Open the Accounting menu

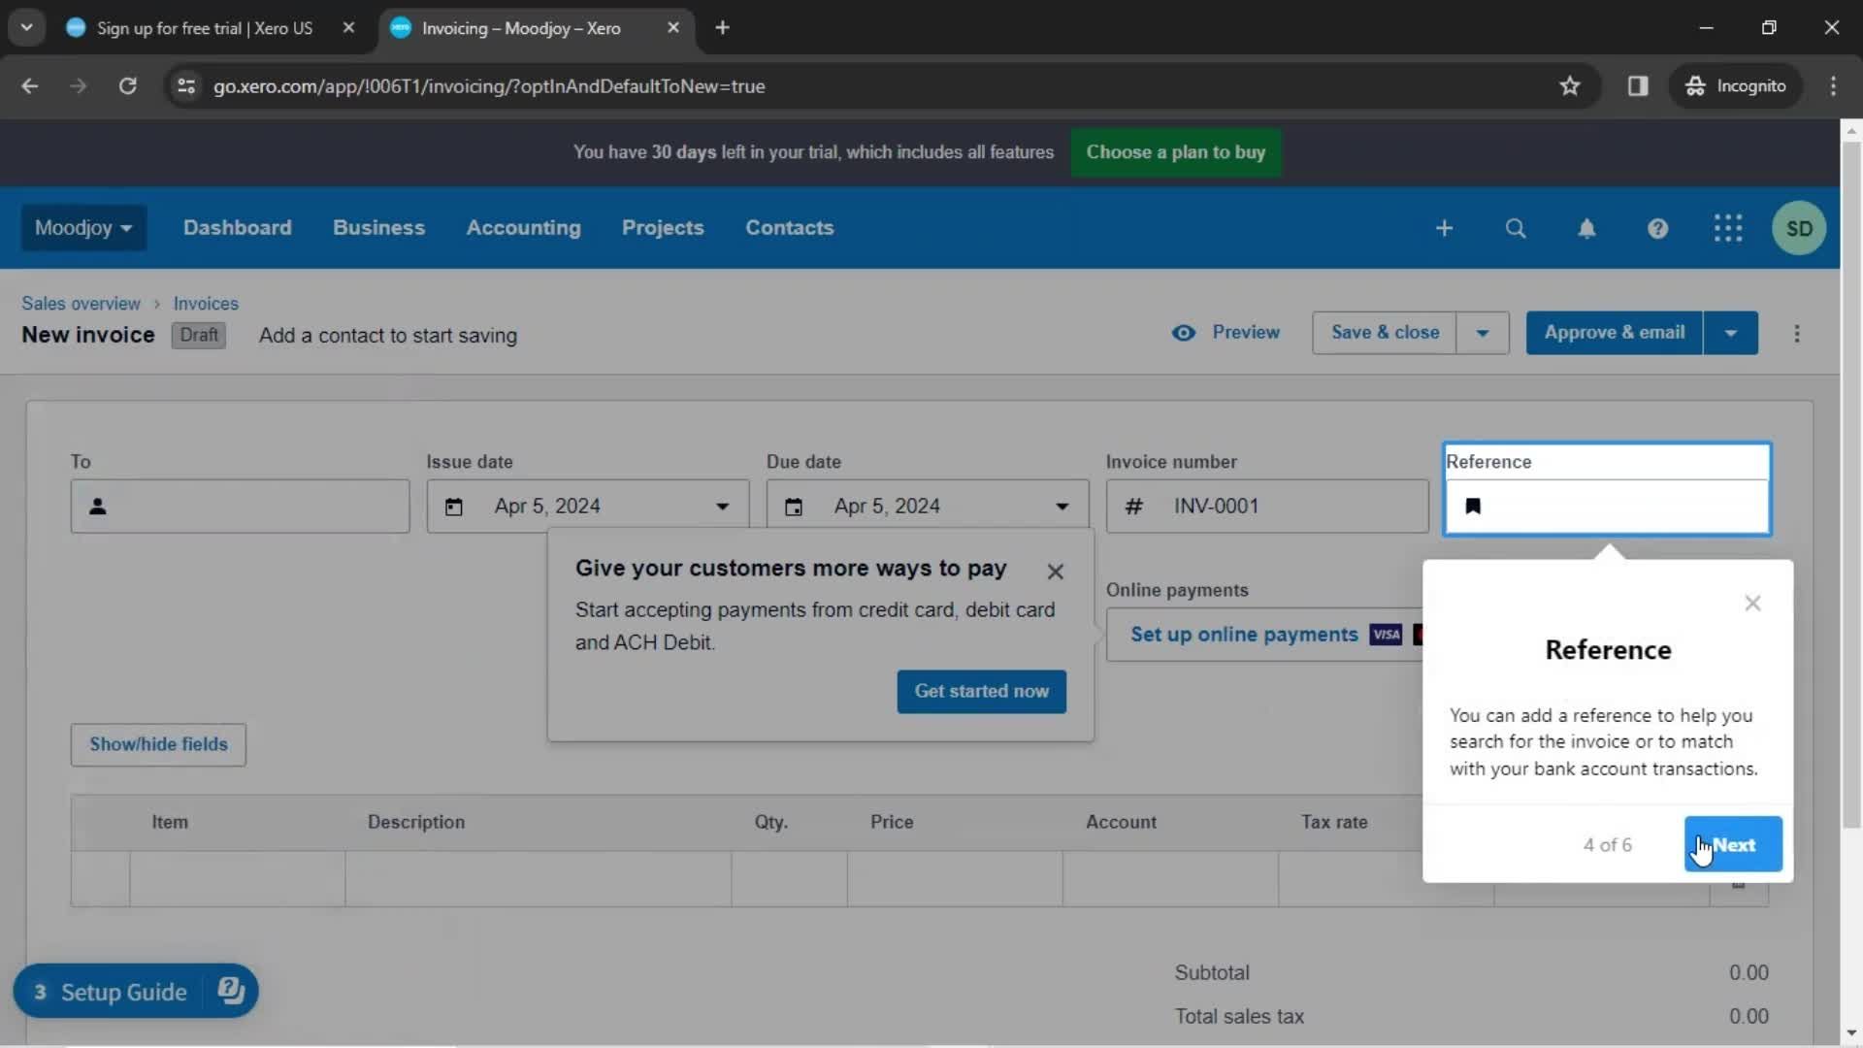click(523, 228)
